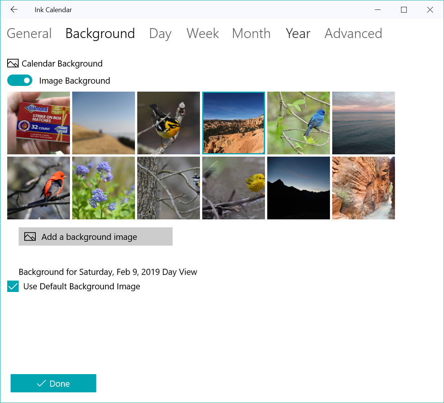Uncheck Use Default Background Image
Viewport: 444px width, 403px height.
[x=13, y=286]
